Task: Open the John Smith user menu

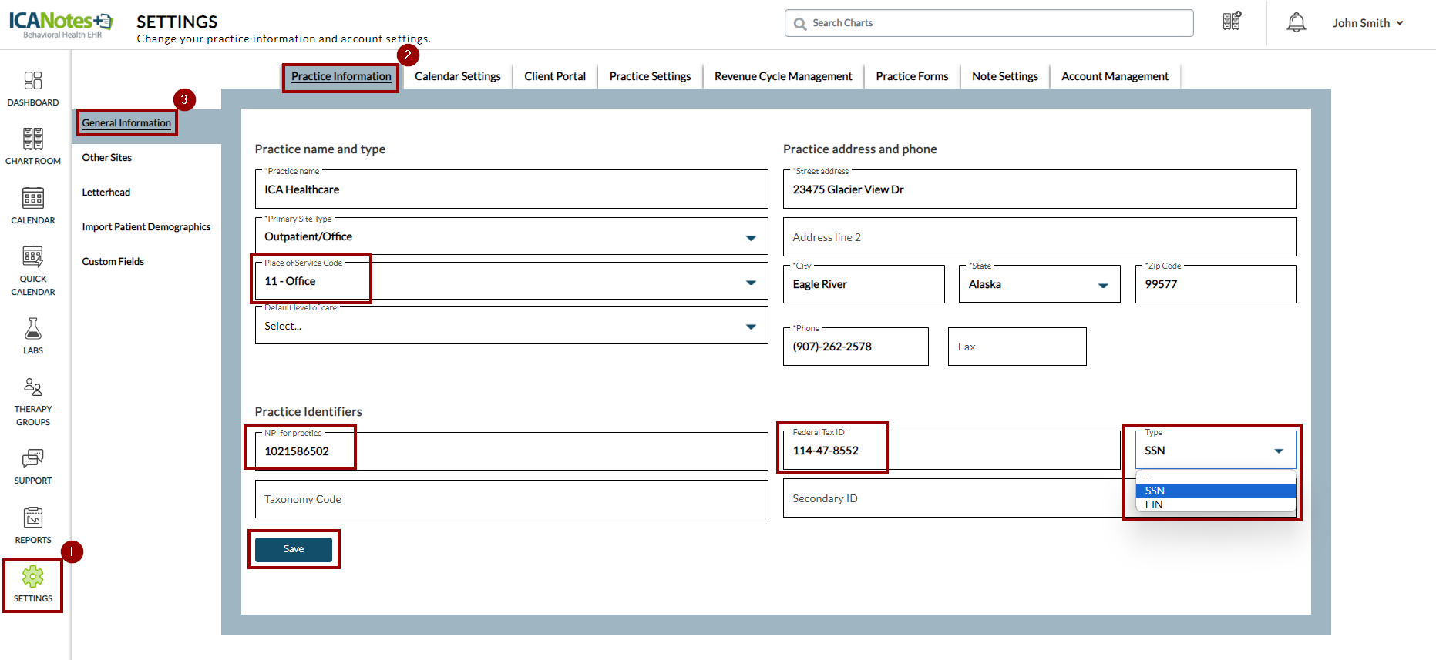Action: pos(1367,23)
